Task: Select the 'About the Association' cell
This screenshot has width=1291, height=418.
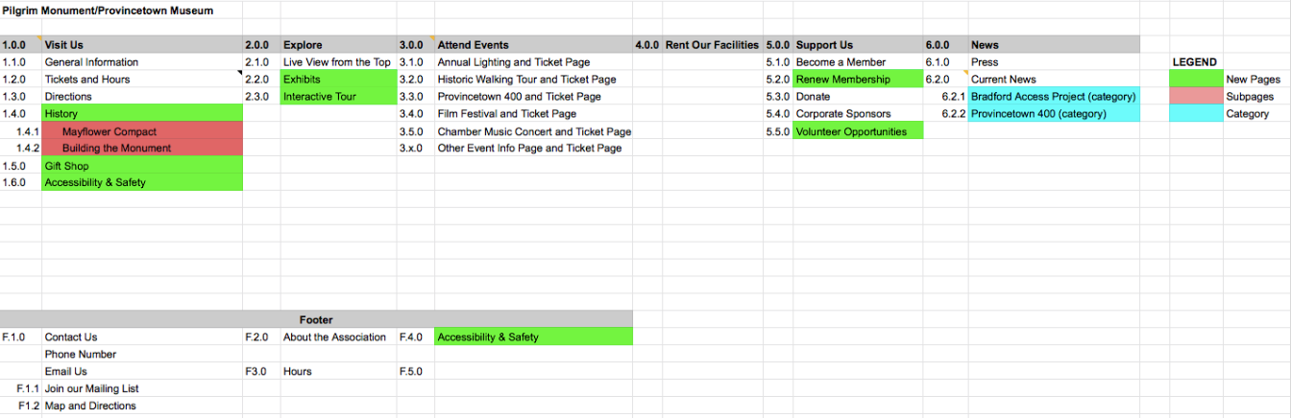Action: pyautogui.click(x=338, y=337)
